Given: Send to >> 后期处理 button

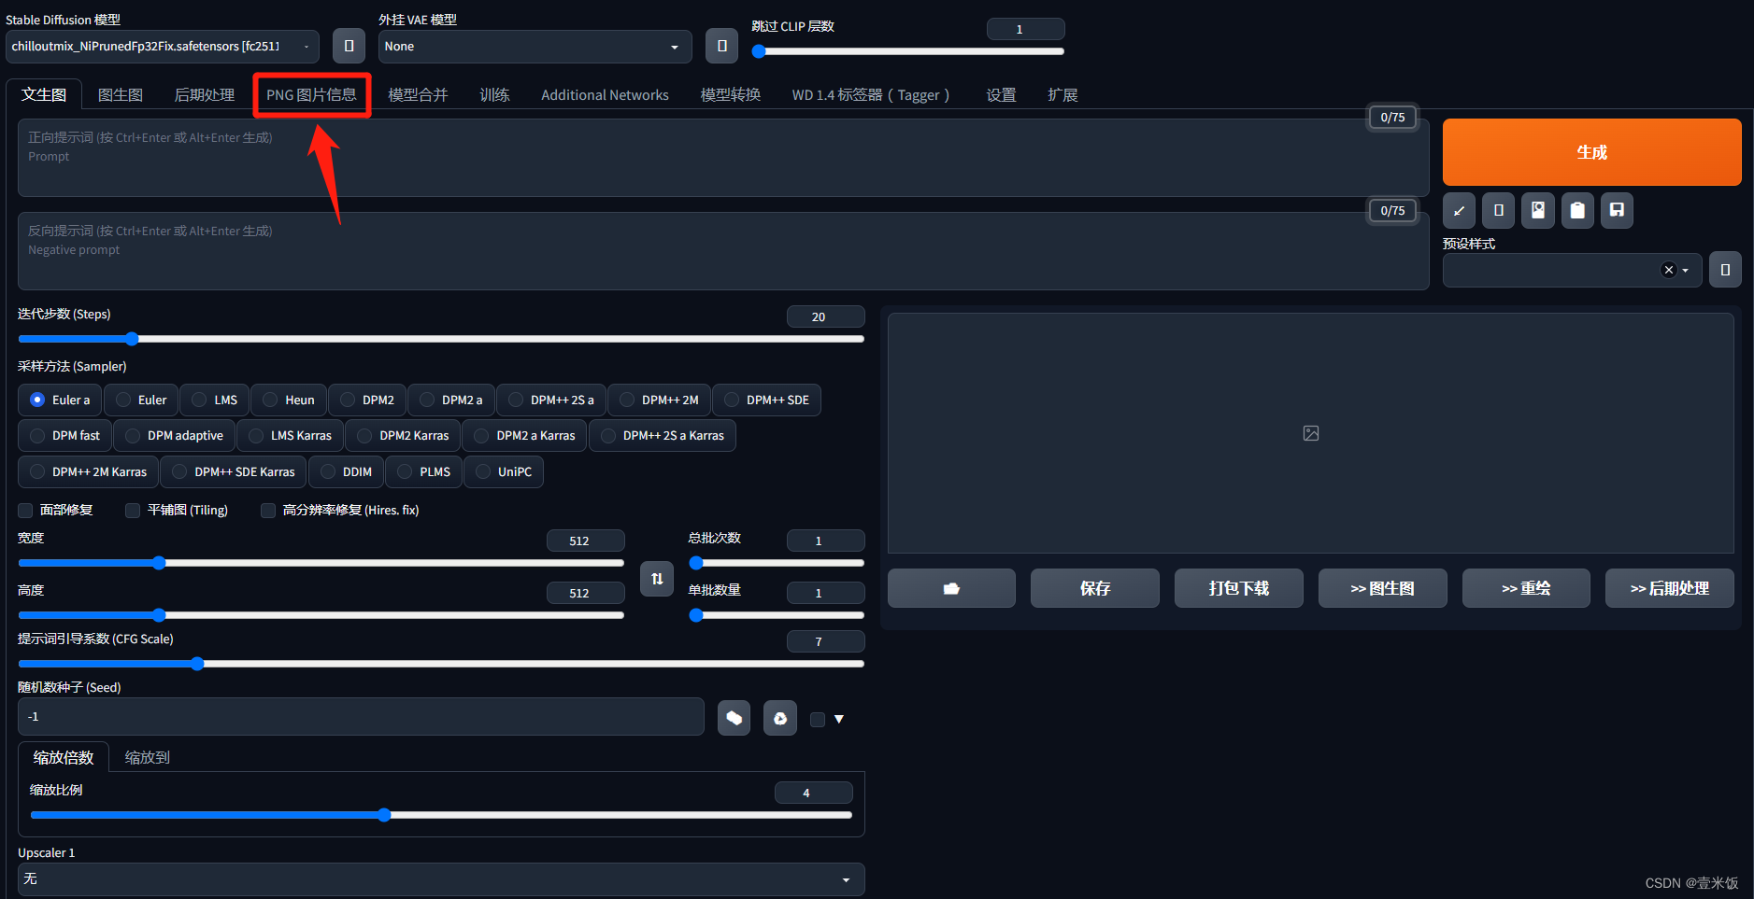Looking at the screenshot, I should [x=1670, y=588].
